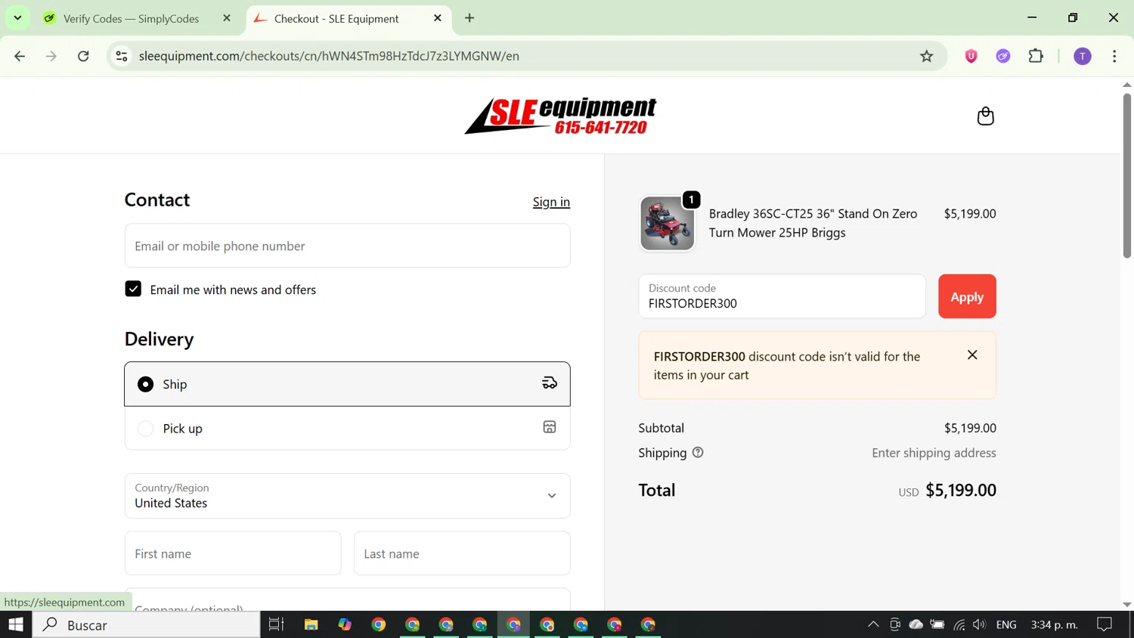This screenshot has width=1134, height=638.
Task: Click the store icon on Pick up
Action: click(x=550, y=427)
